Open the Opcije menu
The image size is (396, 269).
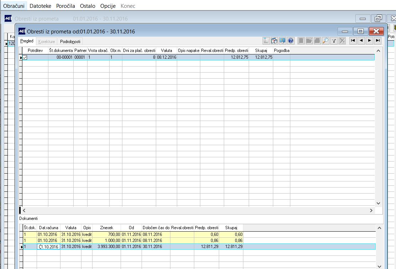tap(108, 6)
